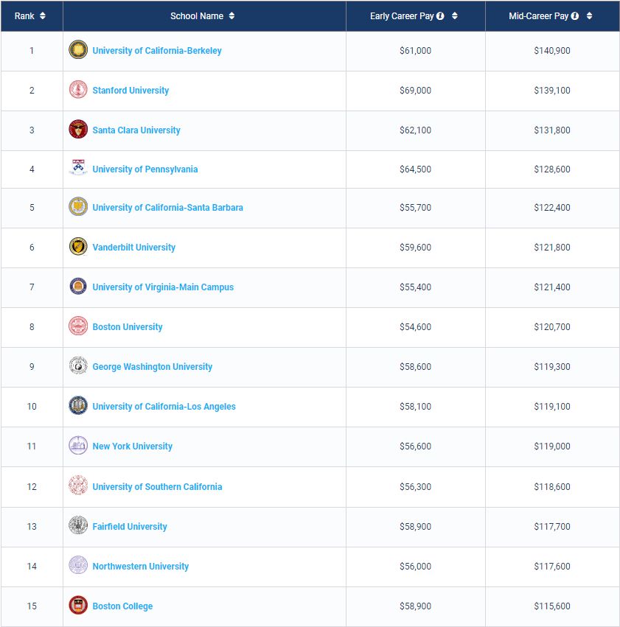Select the $122,400 mid-career pay value

[552, 208]
